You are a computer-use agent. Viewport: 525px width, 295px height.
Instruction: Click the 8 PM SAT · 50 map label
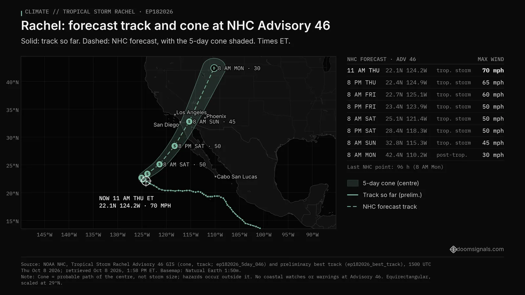tap(199, 146)
